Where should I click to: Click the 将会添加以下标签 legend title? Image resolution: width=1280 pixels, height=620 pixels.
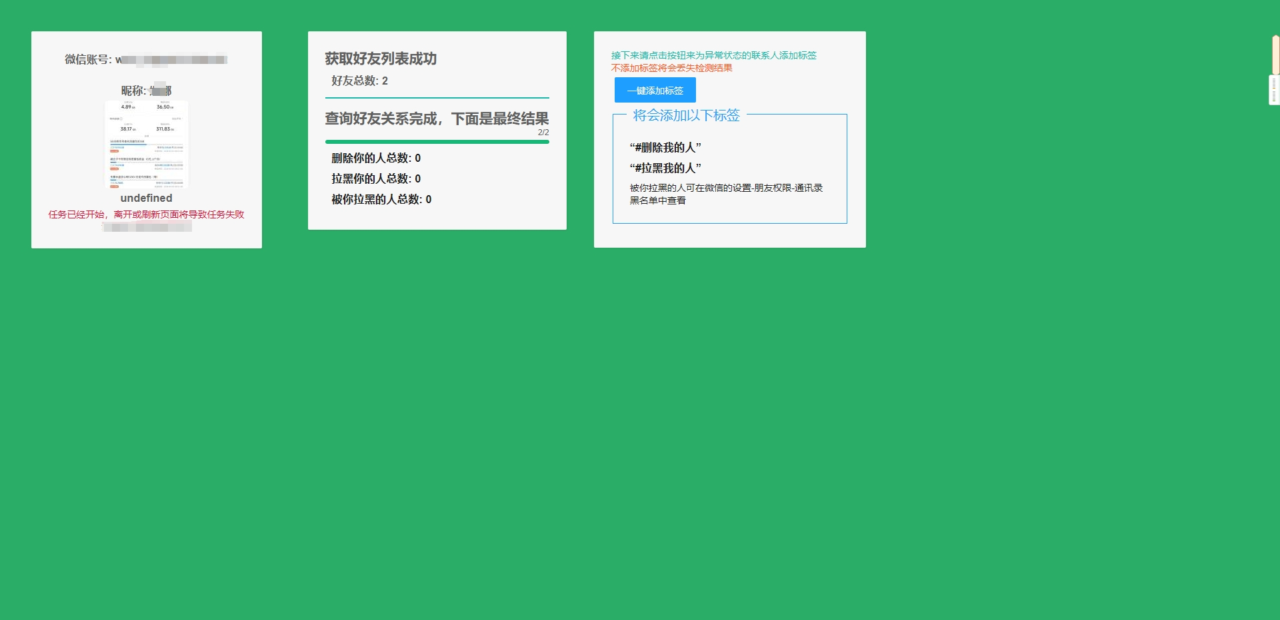pyautogui.click(x=687, y=115)
